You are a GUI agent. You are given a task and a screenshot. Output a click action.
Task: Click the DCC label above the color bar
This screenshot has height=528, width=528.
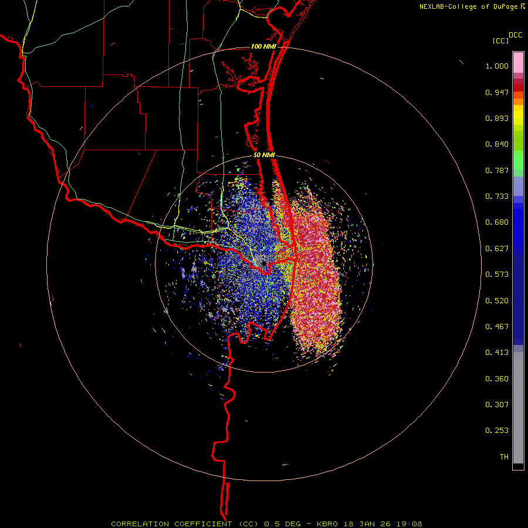(516, 35)
